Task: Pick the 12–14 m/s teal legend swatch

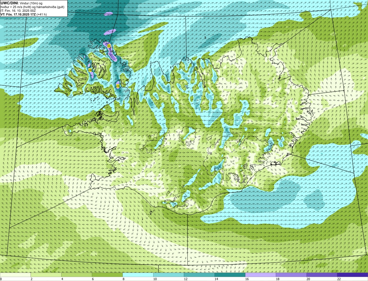Action: pyautogui.click(x=199, y=275)
